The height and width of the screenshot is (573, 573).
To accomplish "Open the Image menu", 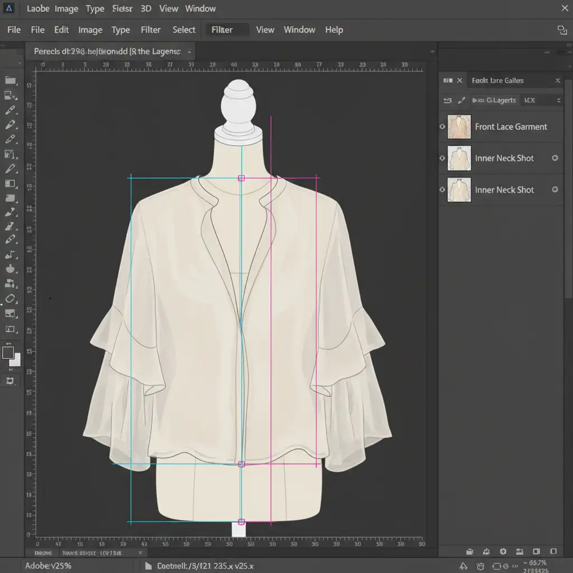I will click(90, 30).
